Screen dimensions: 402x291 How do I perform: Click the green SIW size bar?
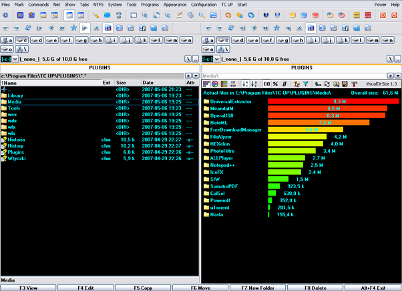coord(278,179)
